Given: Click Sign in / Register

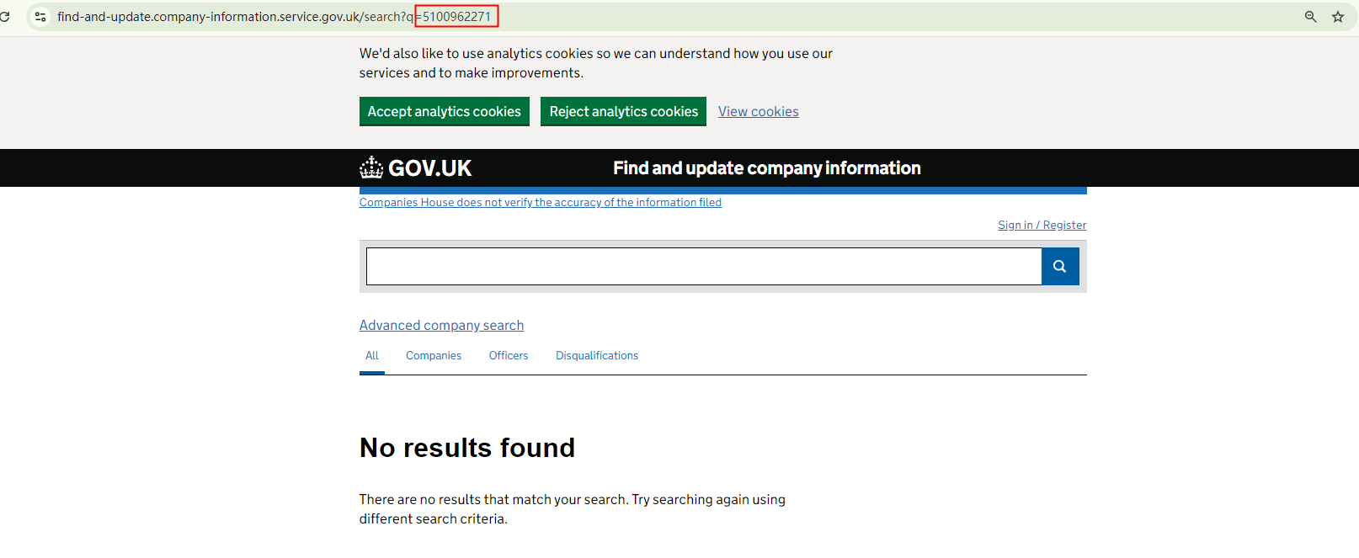Looking at the screenshot, I should 1042,226.
